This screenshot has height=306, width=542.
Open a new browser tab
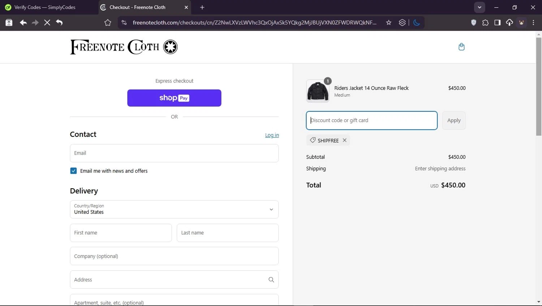pos(202,7)
